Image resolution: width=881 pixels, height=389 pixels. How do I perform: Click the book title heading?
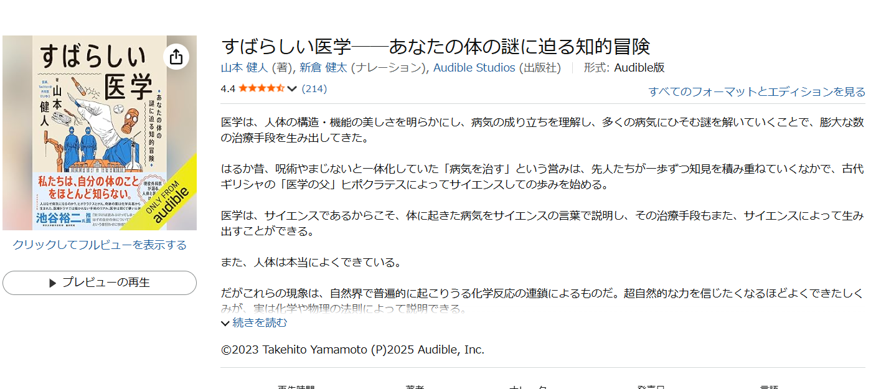click(436, 46)
